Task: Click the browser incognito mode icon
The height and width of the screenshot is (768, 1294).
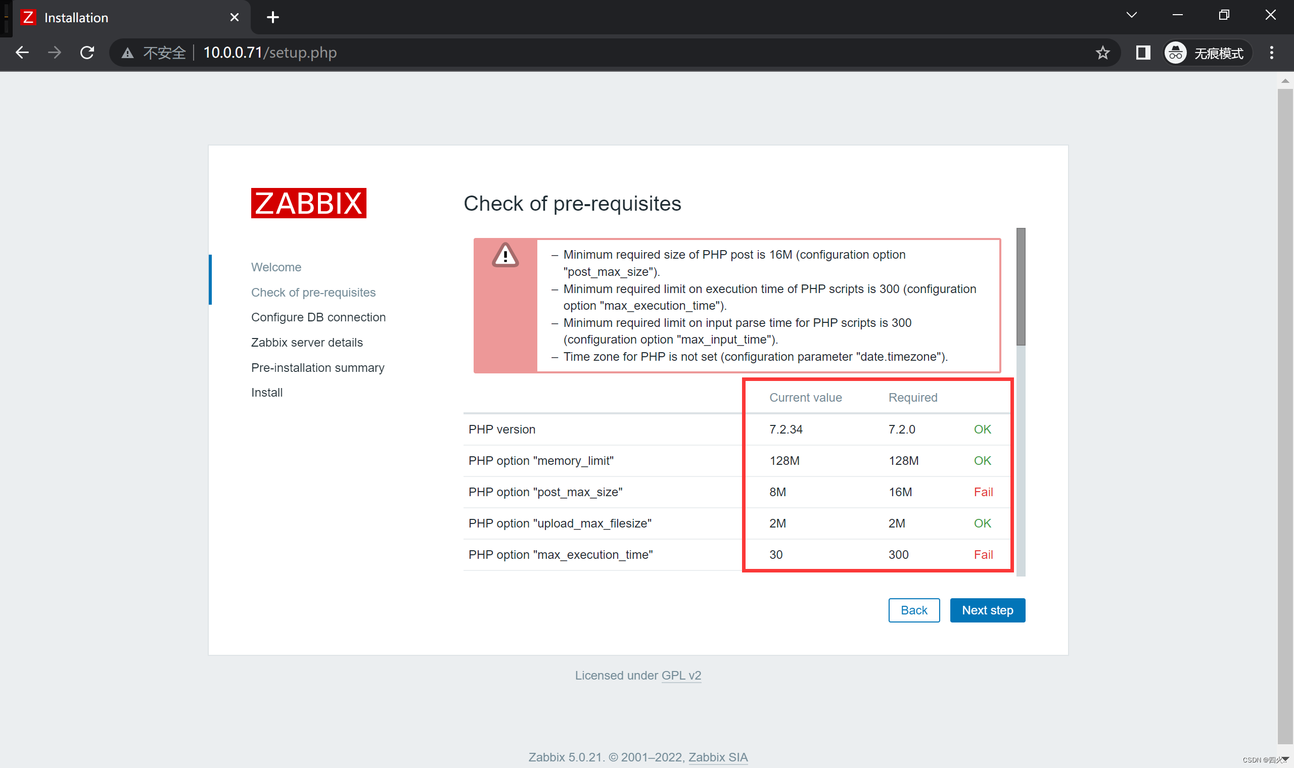Action: [1173, 52]
